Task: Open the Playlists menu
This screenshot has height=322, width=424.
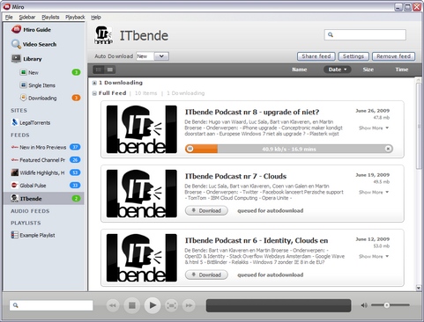Action: tap(50, 18)
